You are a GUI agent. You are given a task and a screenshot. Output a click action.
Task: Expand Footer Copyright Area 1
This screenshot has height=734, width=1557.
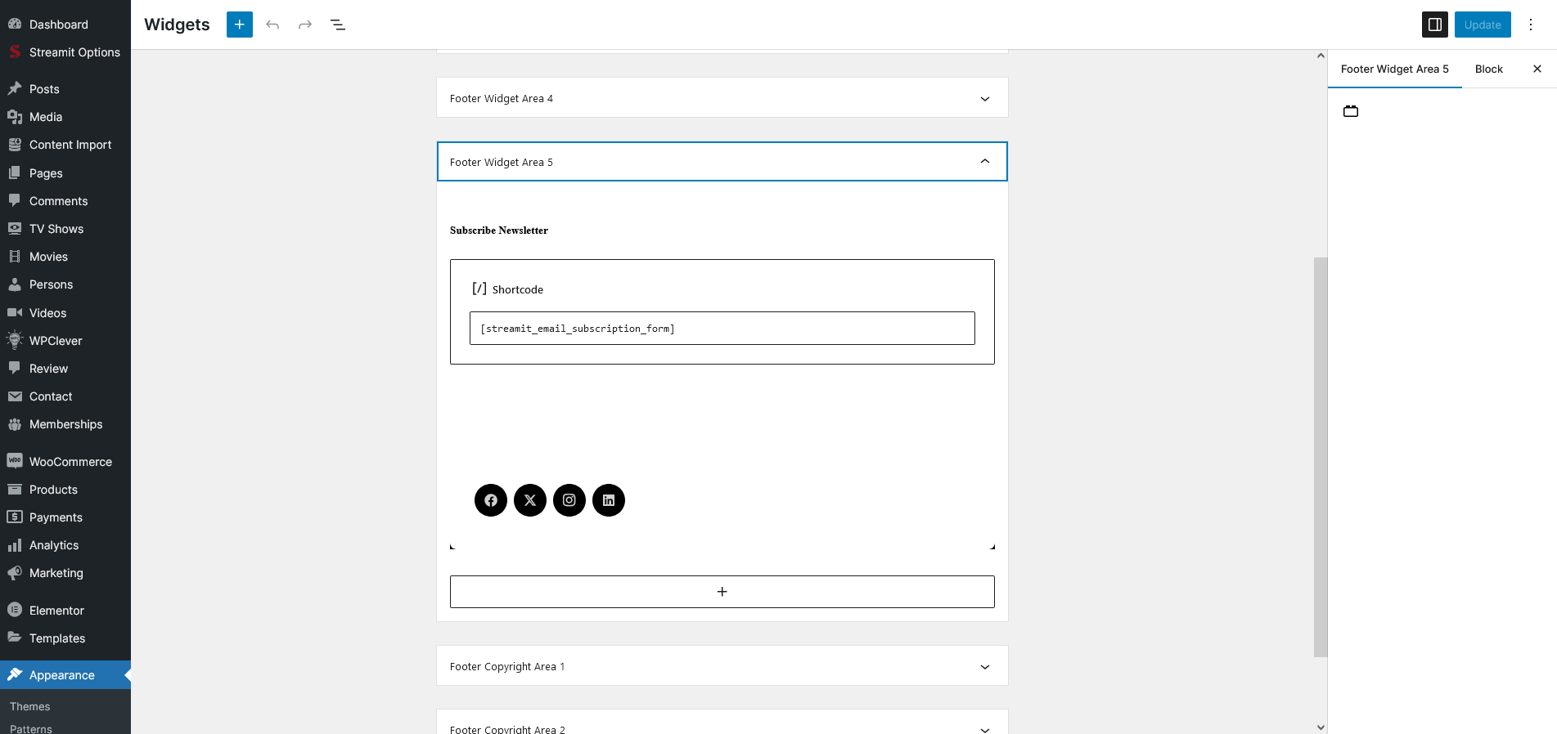pyautogui.click(x=722, y=666)
